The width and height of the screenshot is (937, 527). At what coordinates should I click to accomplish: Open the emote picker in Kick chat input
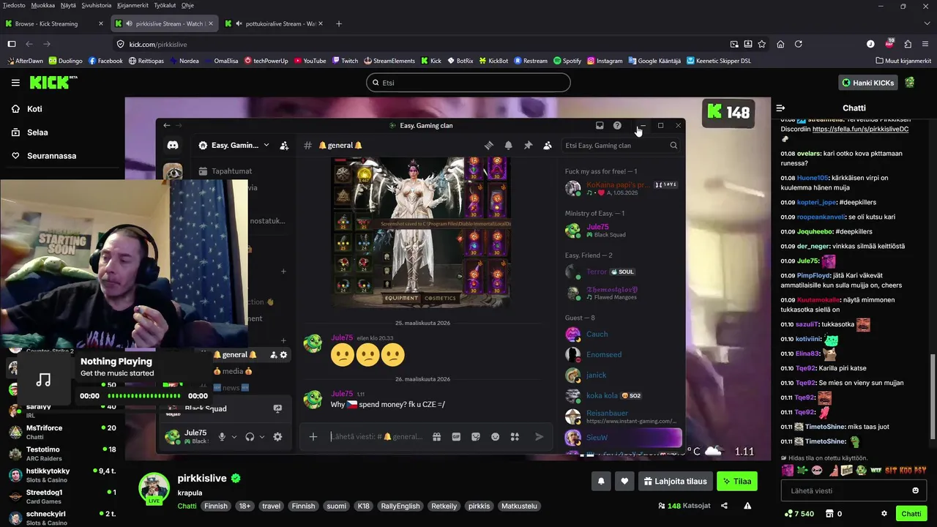(x=915, y=490)
